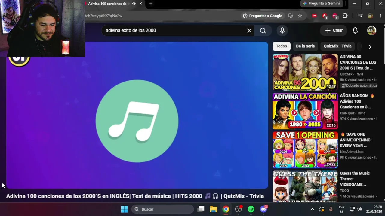Click the microphone tray icon
385x216 pixels.
[331, 209]
